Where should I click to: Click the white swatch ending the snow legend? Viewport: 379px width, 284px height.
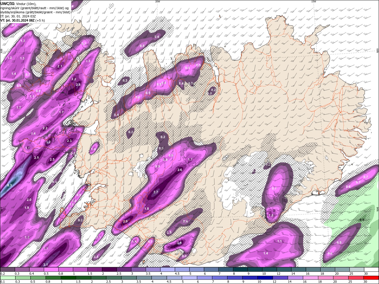tap(372, 270)
